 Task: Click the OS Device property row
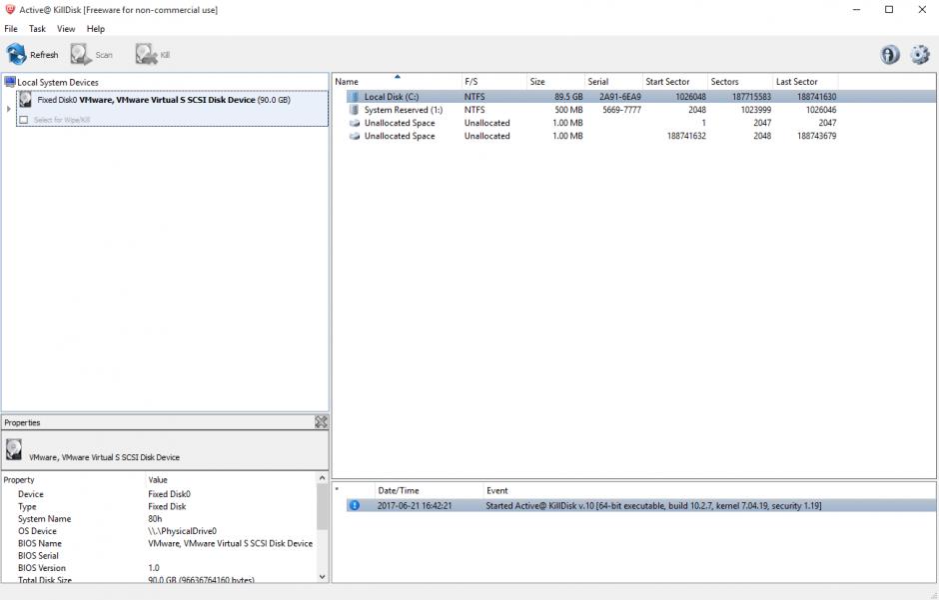tap(159, 531)
